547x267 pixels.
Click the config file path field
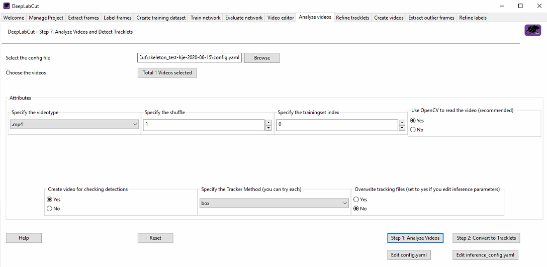(190, 58)
